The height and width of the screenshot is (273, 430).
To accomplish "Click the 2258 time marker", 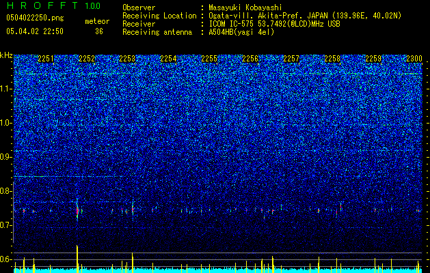I will pyautogui.click(x=332, y=59).
